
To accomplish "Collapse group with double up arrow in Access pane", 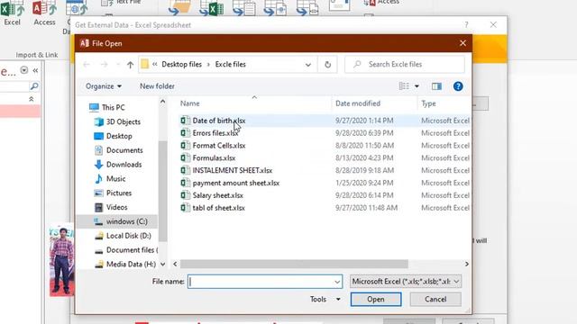I will (x=32, y=99).
